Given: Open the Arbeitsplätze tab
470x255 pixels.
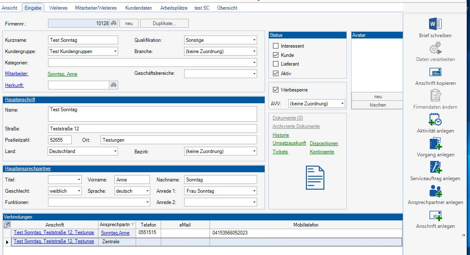Looking at the screenshot, I should pos(173,8).
